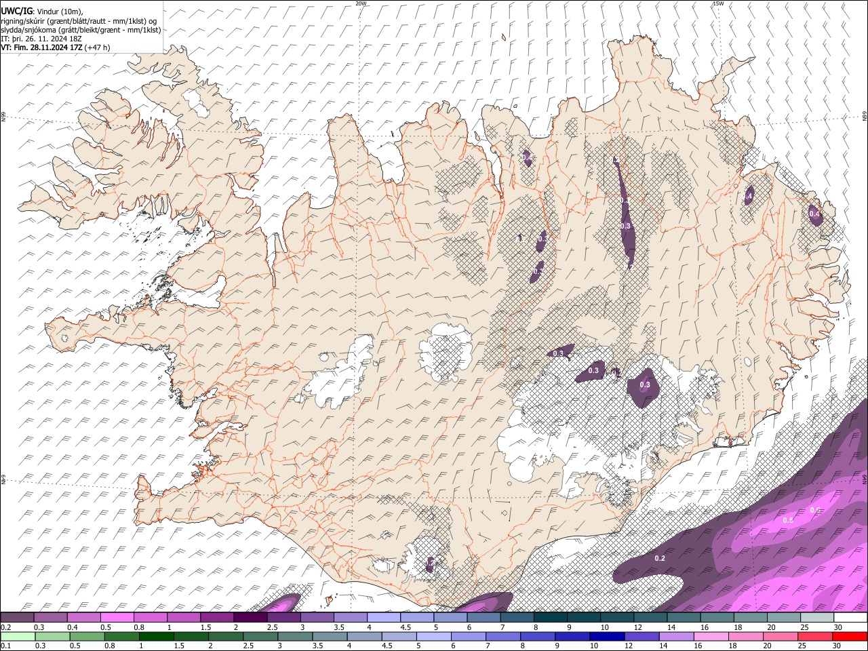
Task: Pick the 1.5 magenta swatch in snow scale
Action: point(217,618)
